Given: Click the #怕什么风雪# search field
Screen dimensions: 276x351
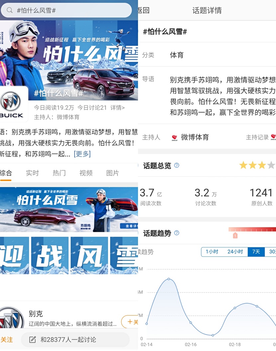Looking at the screenshot, I should [x=66, y=10].
